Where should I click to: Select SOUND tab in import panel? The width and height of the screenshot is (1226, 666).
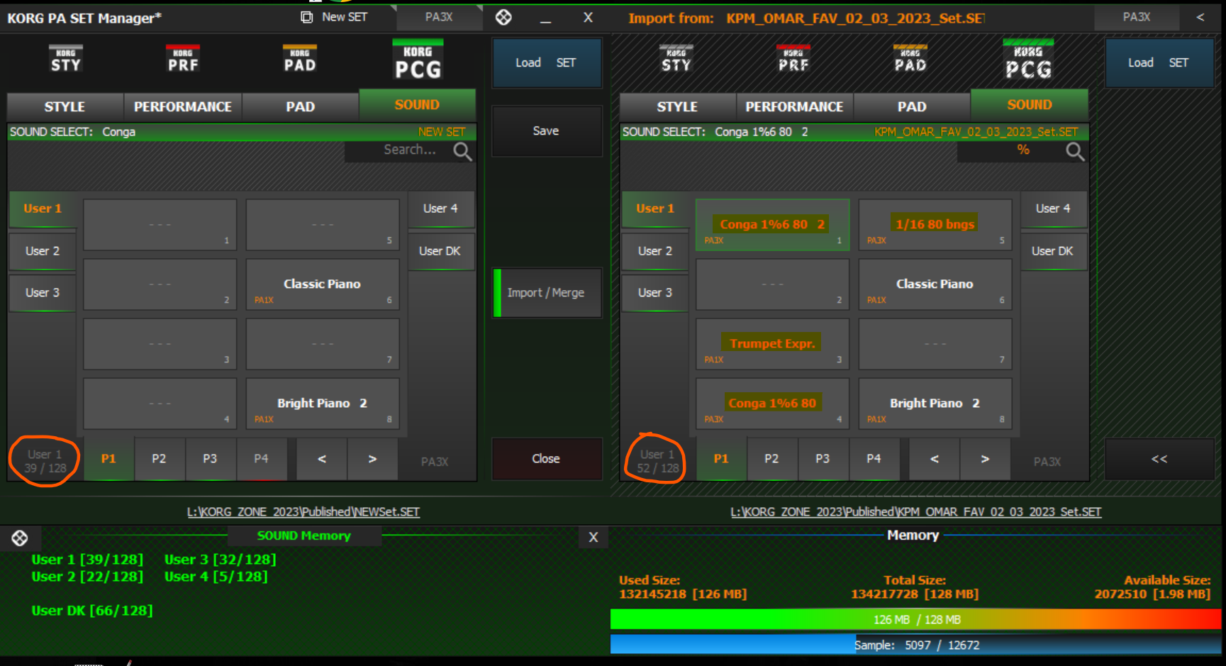[1030, 105]
